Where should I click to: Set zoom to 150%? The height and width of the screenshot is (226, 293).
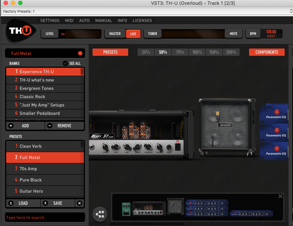point(214,52)
